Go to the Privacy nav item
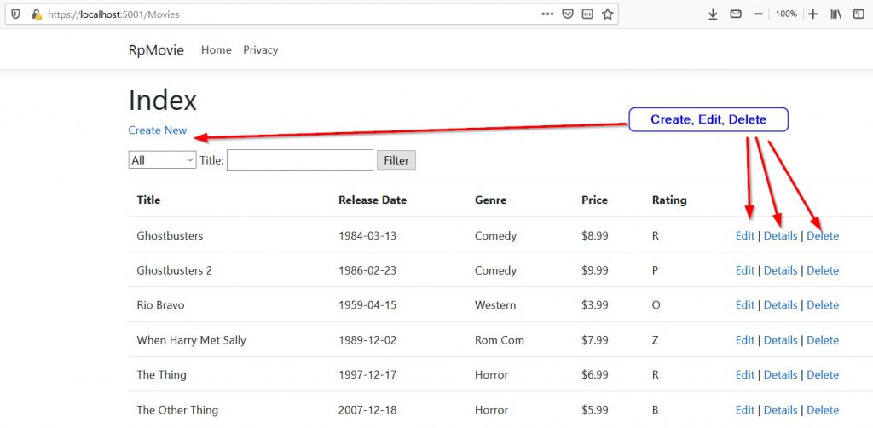This screenshot has width=873, height=428. tap(260, 50)
